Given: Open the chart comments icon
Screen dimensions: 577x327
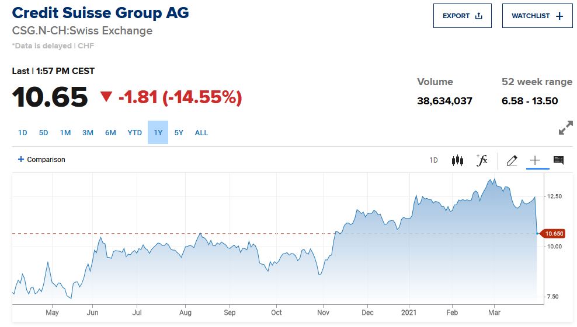Looking at the screenshot, I should [558, 160].
